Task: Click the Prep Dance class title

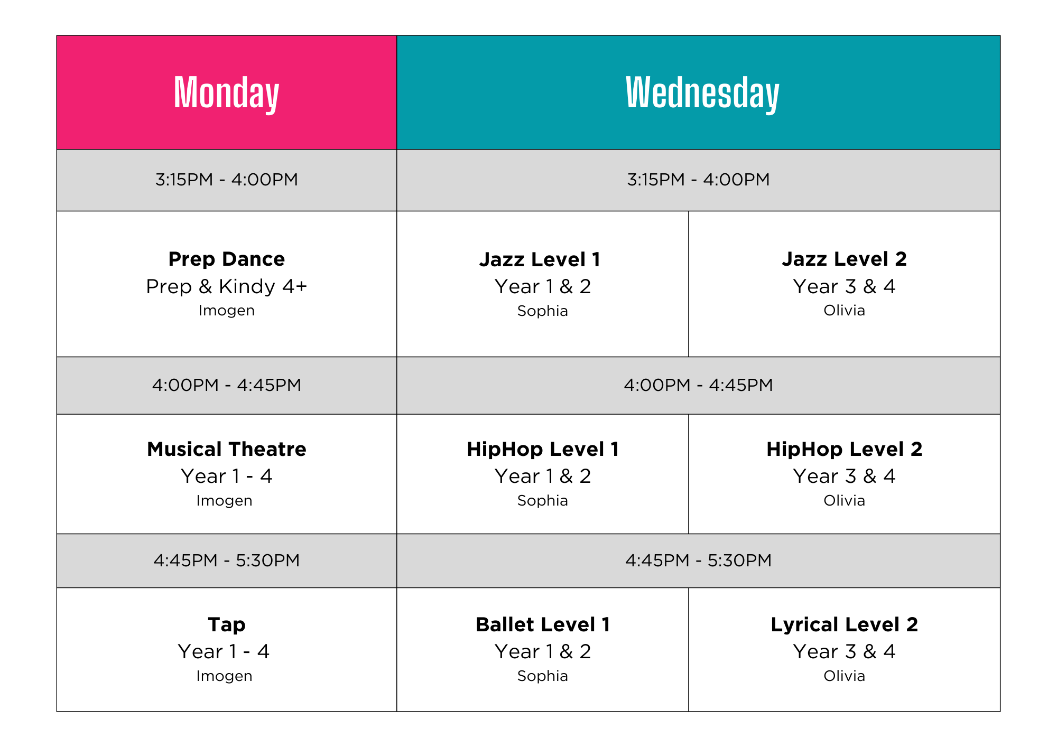Action: (226, 259)
